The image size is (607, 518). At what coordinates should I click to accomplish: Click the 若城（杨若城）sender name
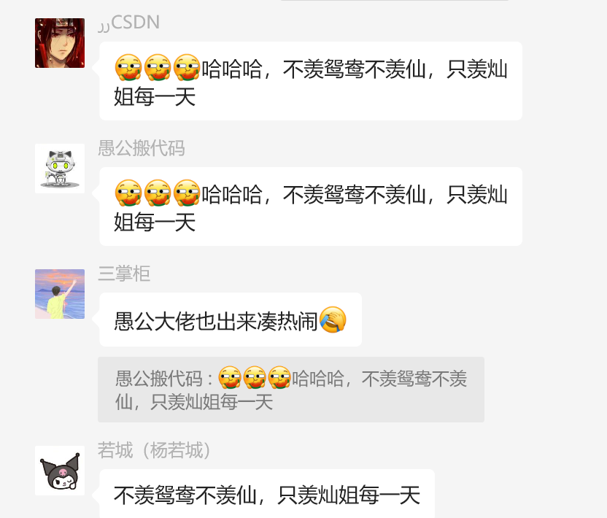click(x=154, y=450)
